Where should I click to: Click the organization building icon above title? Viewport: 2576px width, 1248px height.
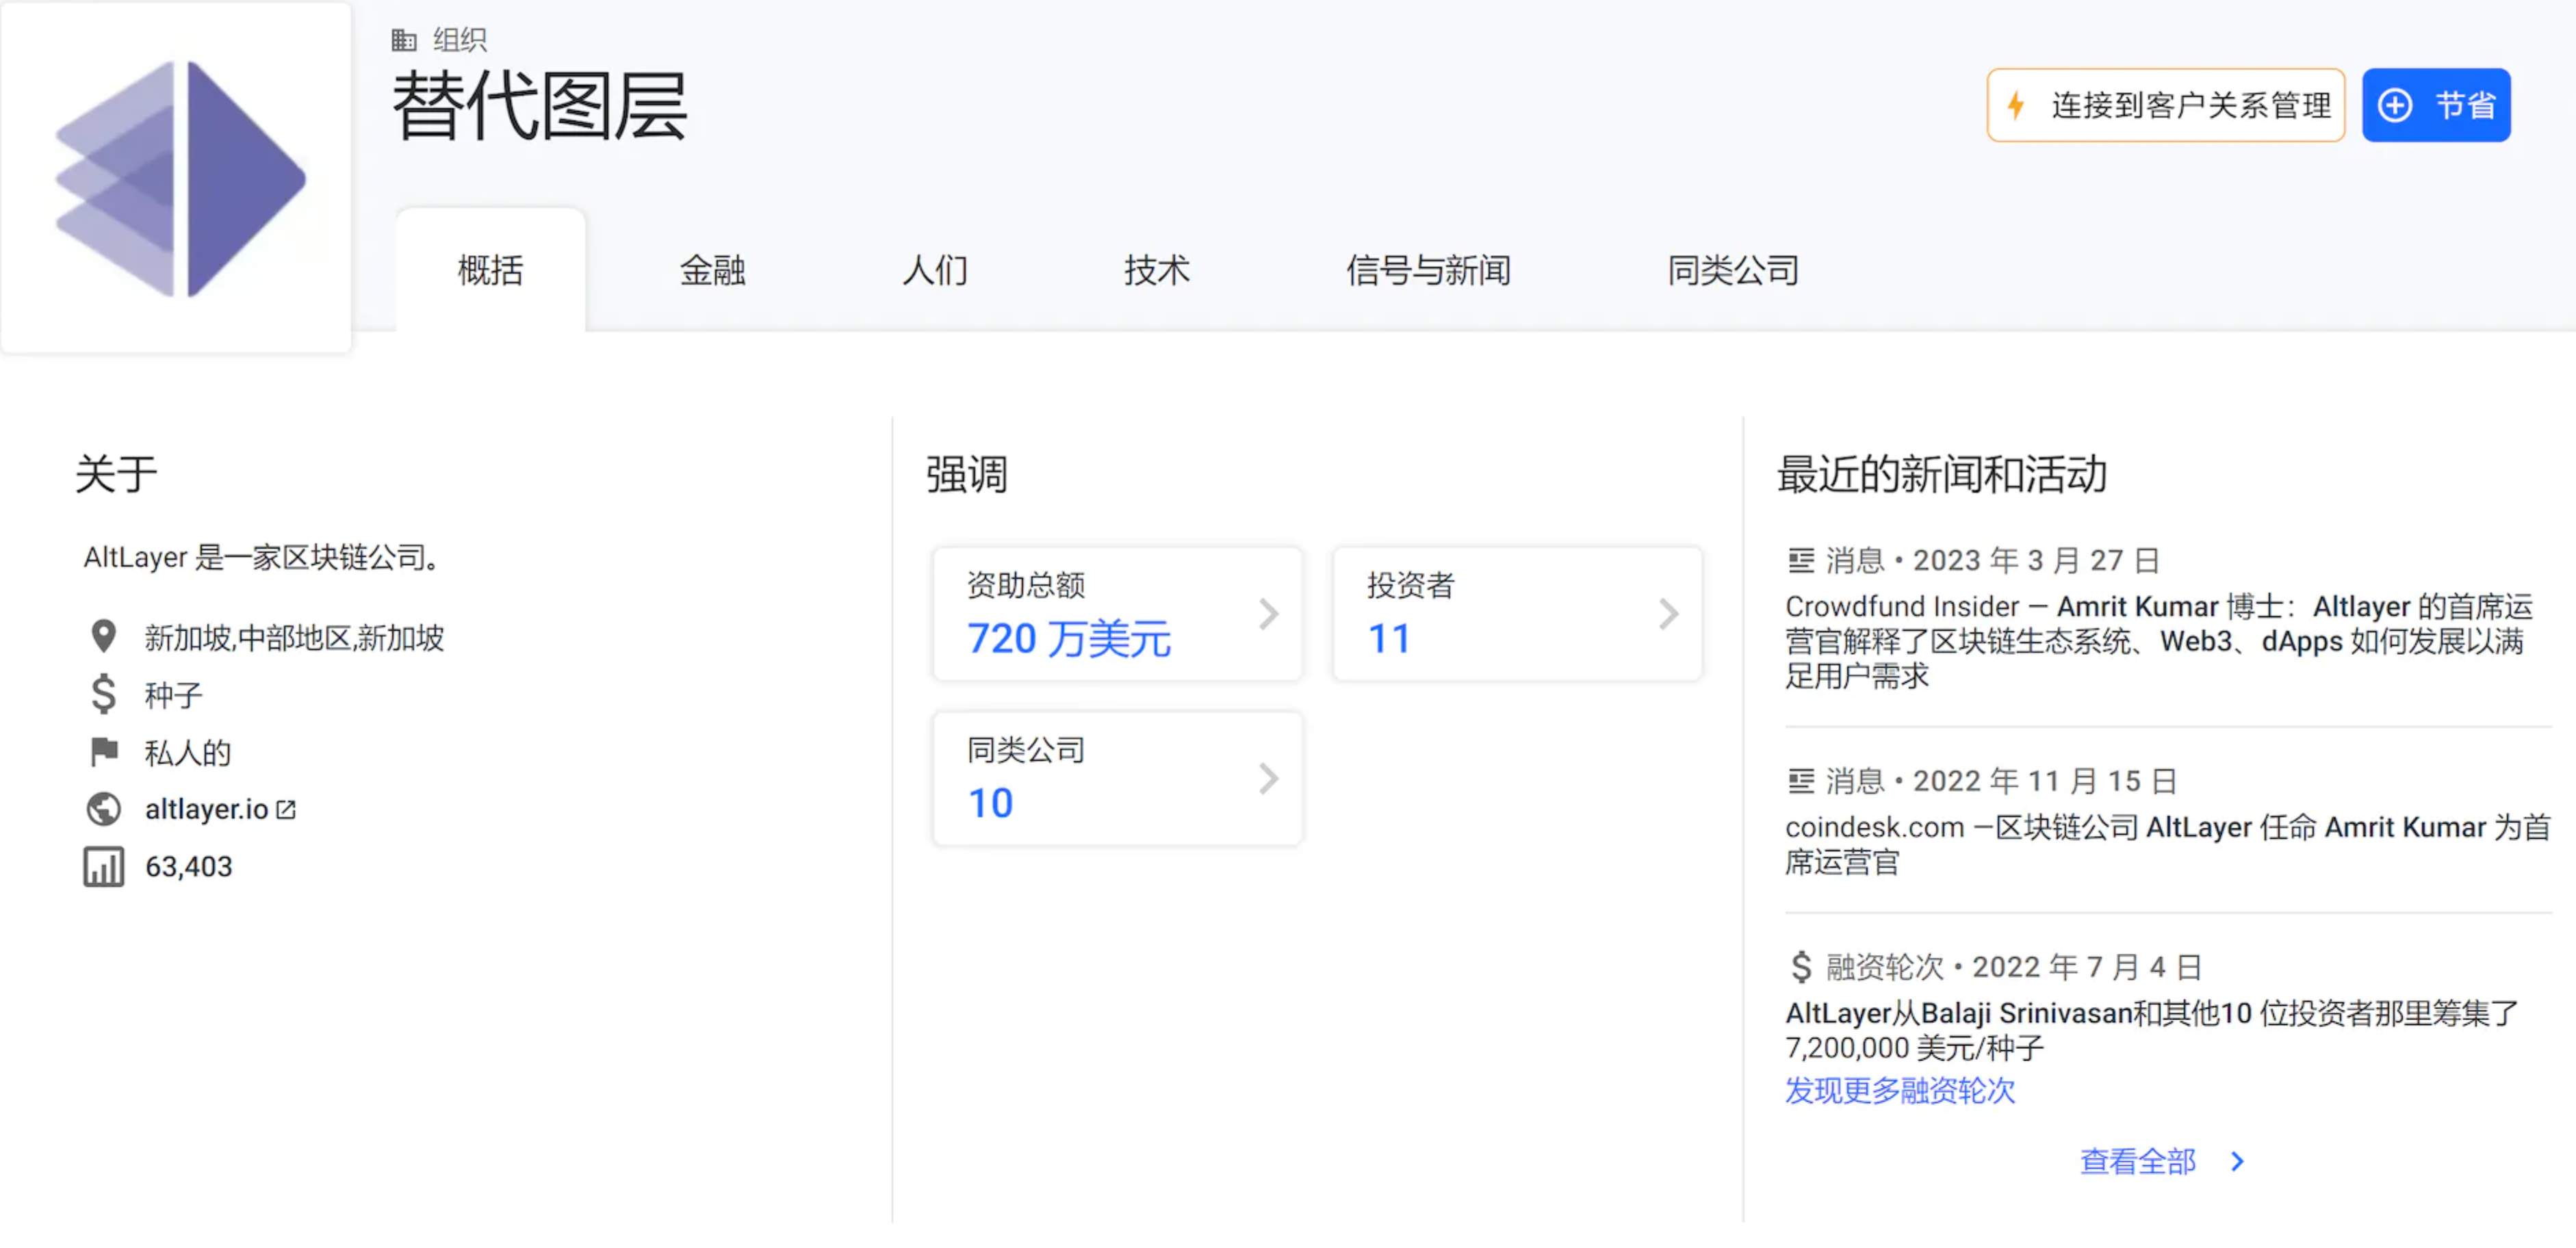pos(404,40)
